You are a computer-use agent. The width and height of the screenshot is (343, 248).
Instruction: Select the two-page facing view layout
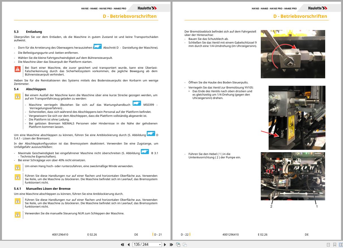[341, 245]
